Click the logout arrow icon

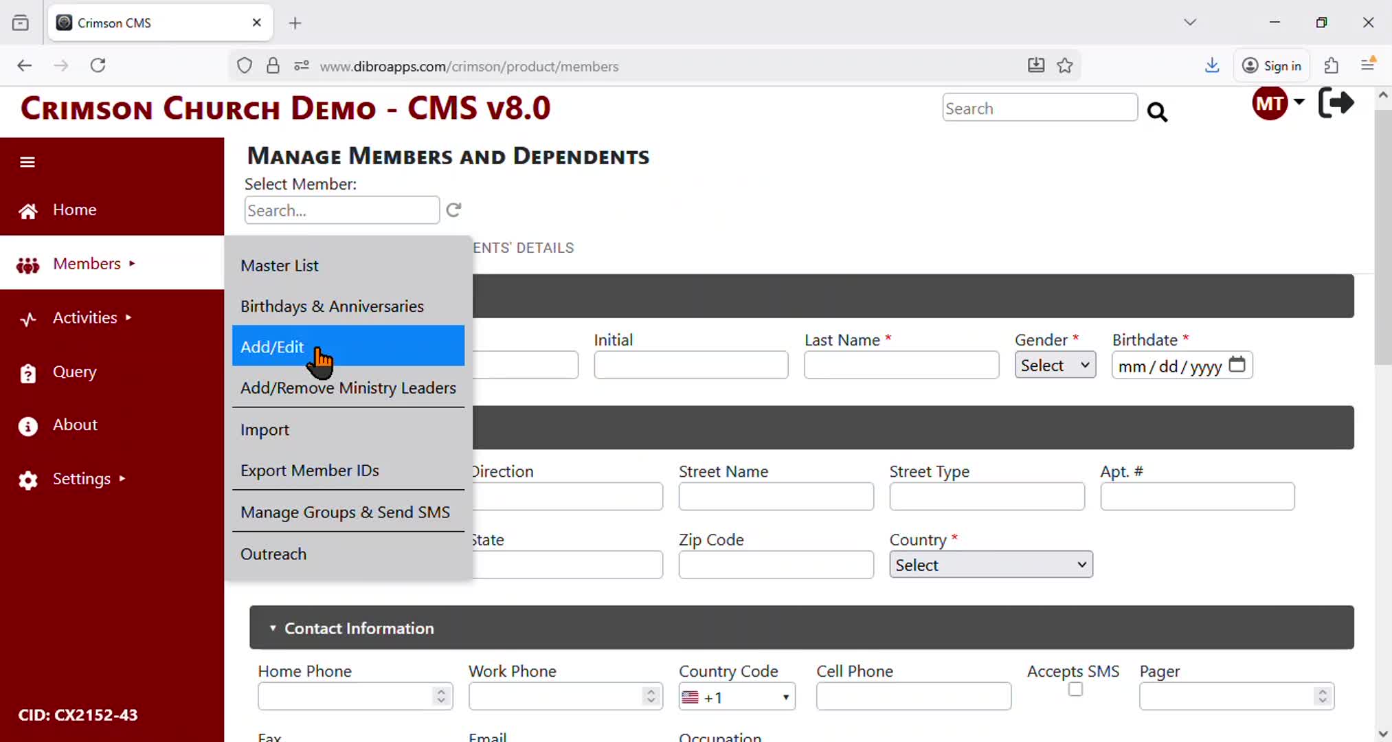(1336, 103)
